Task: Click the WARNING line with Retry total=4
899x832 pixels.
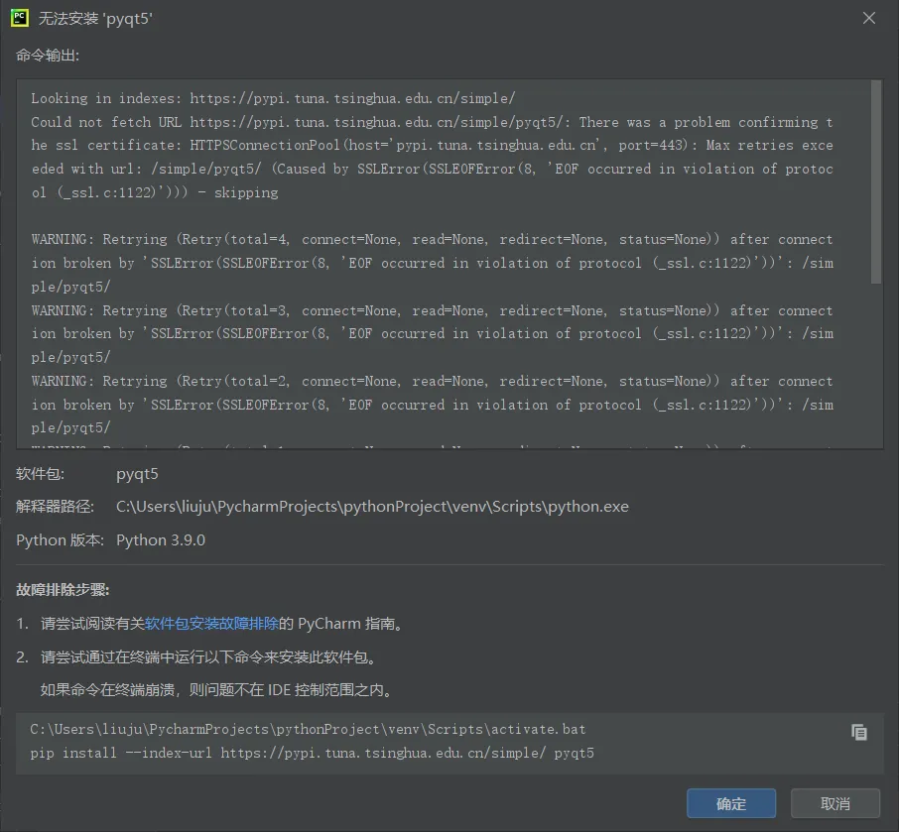Action: pyautogui.click(x=432, y=239)
